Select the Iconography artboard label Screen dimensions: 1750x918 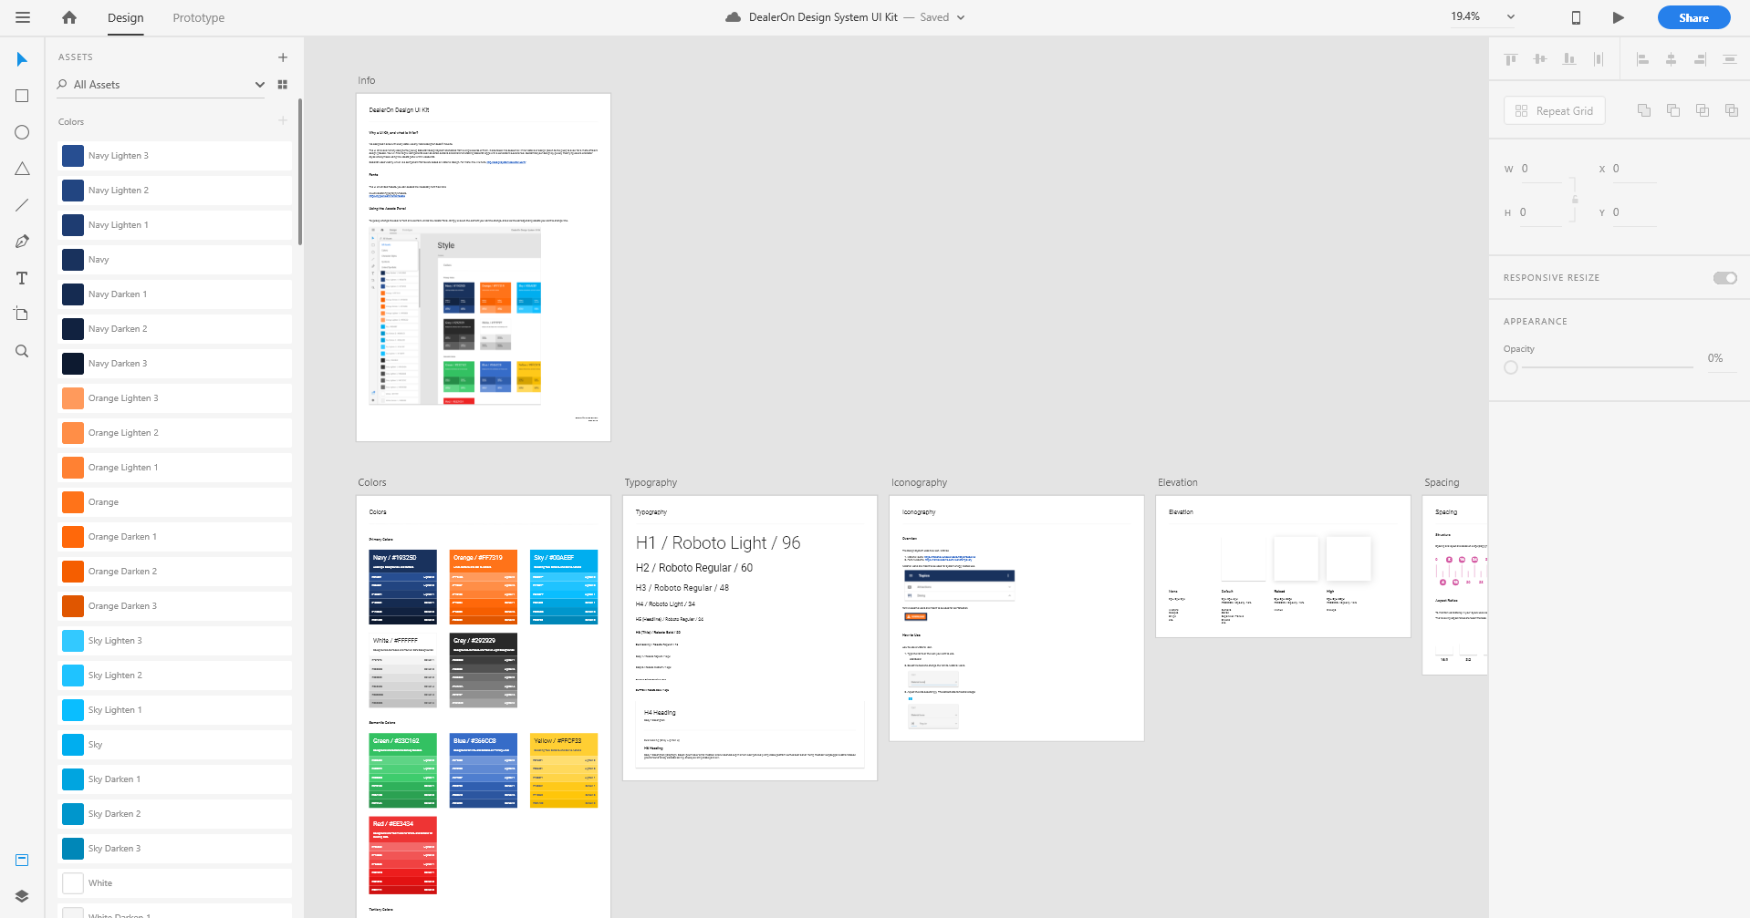pos(919,482)
